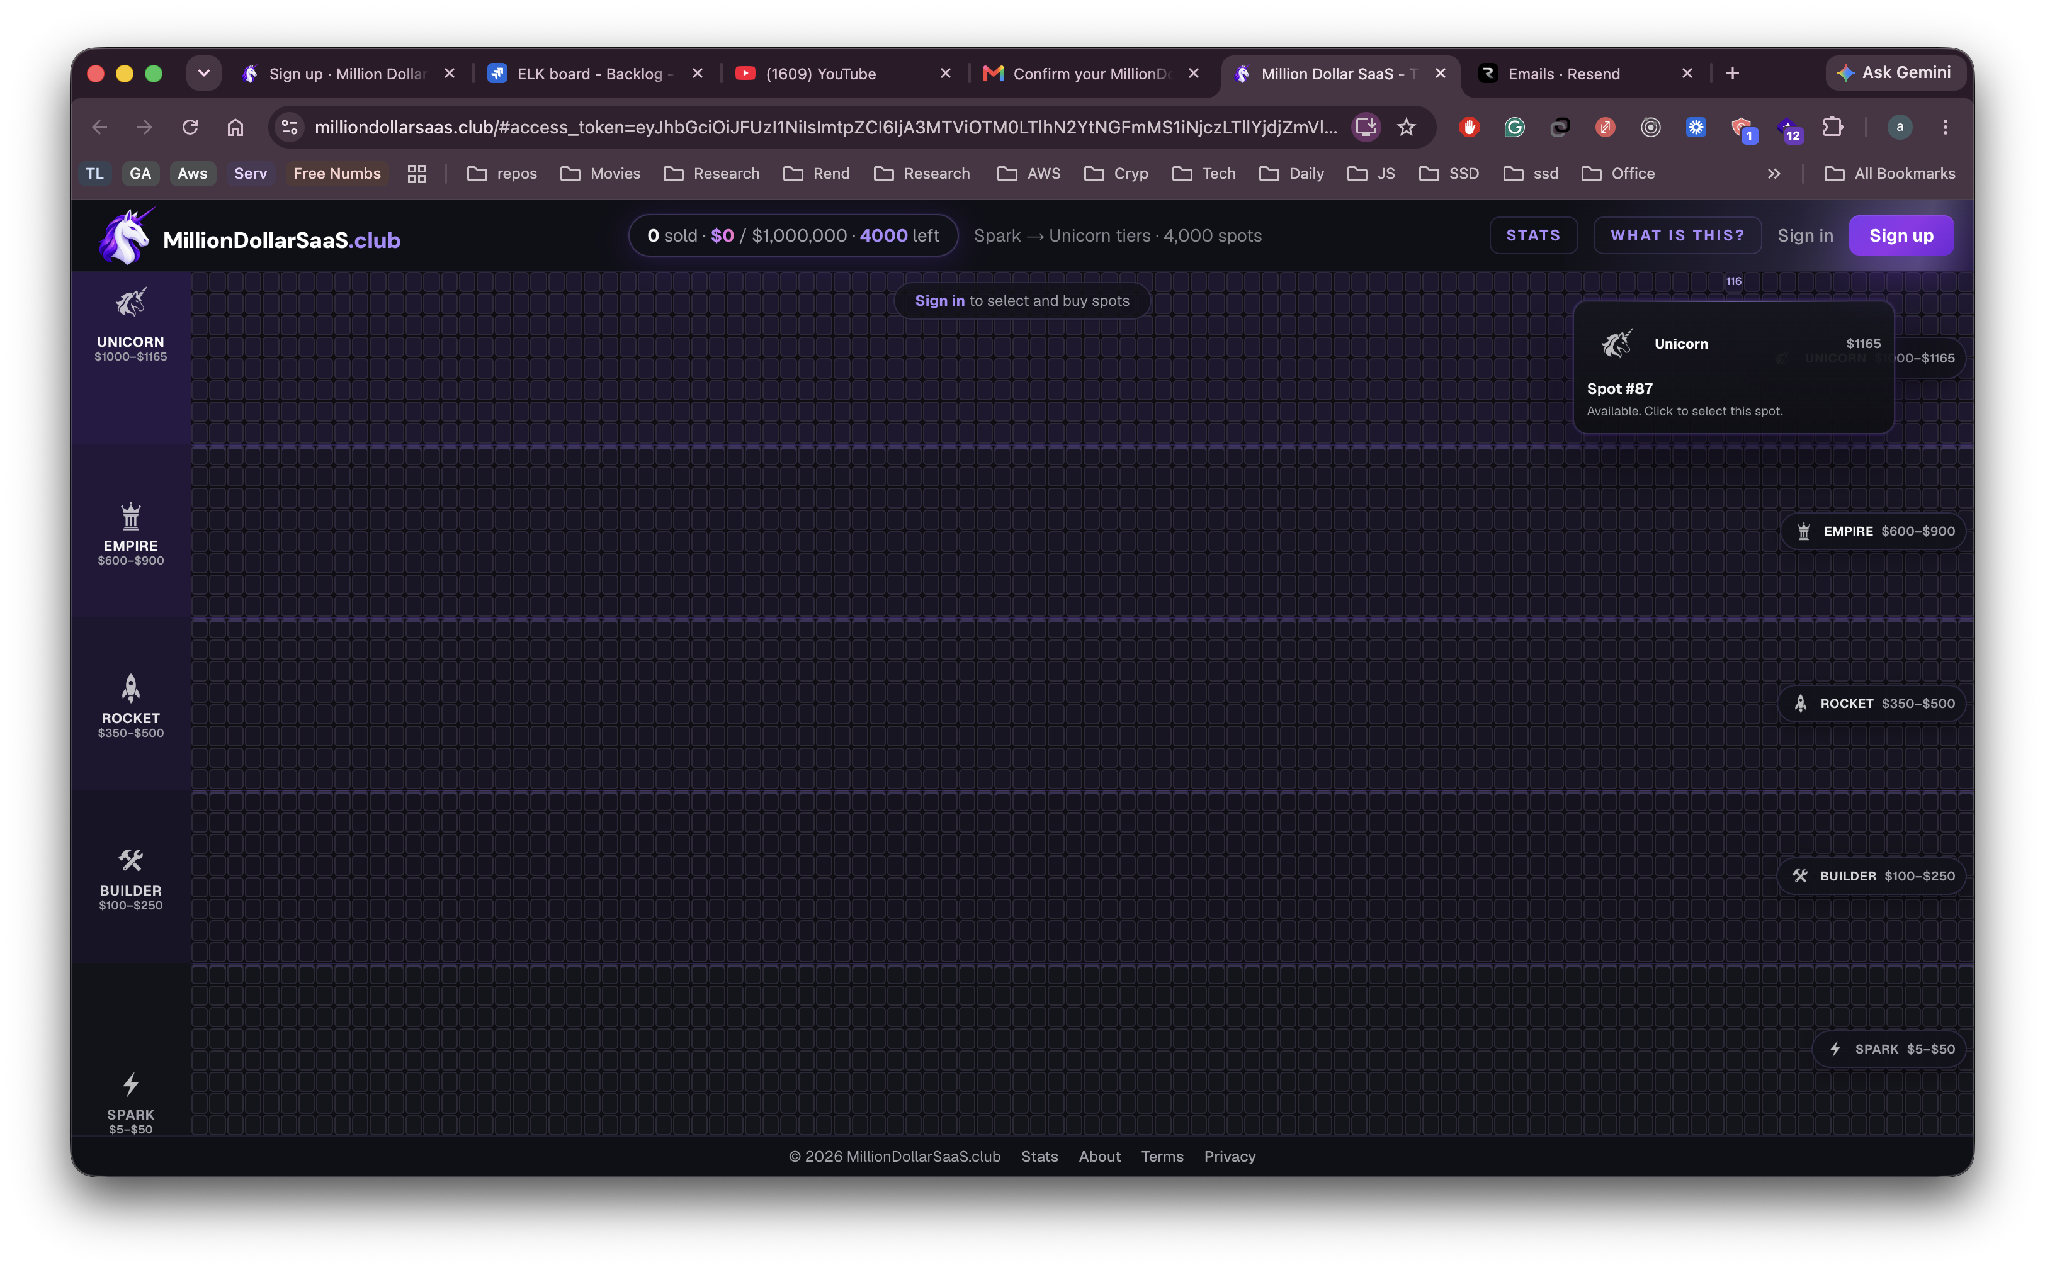Open the Daily bookmark folder

coord(1292,174)
